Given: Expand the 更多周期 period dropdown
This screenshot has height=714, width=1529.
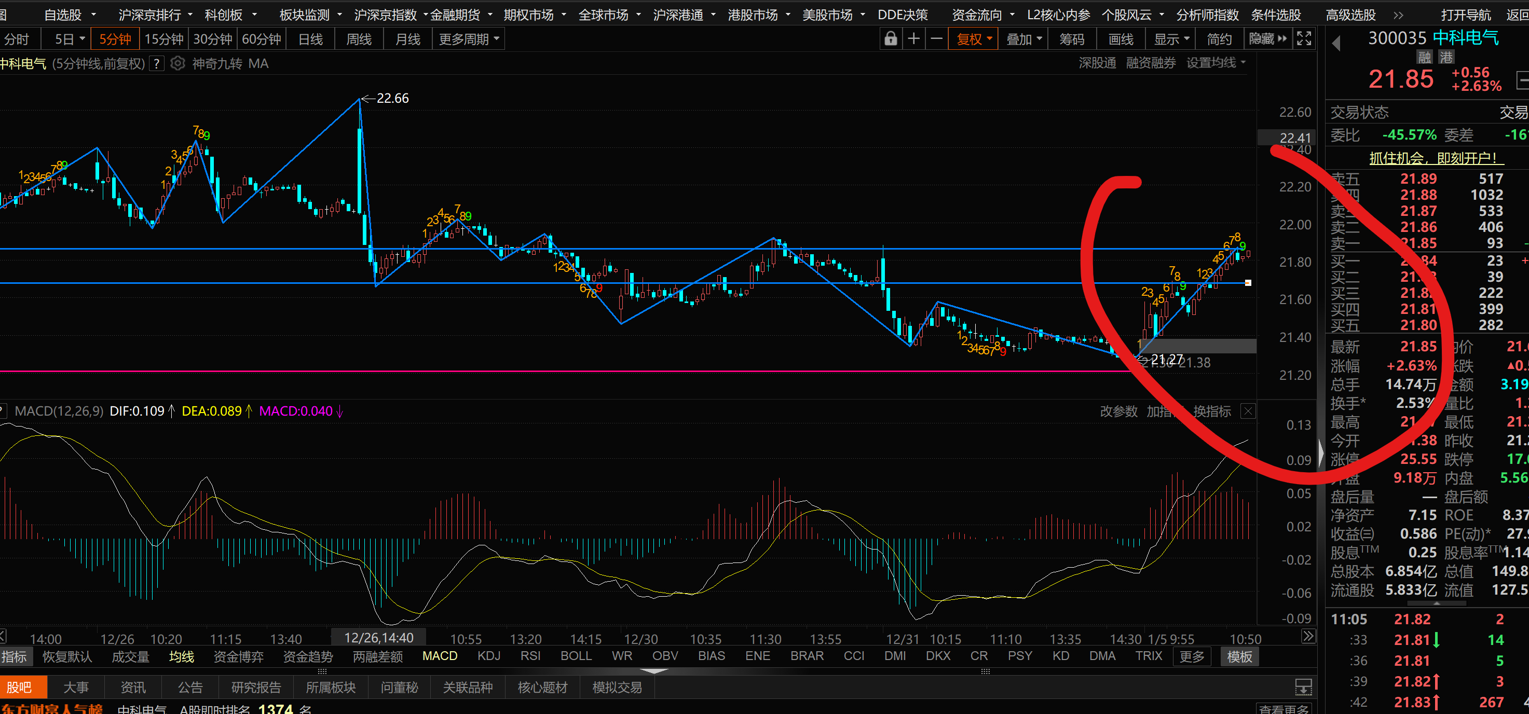Looking at the screenshot, I should 468,39.
